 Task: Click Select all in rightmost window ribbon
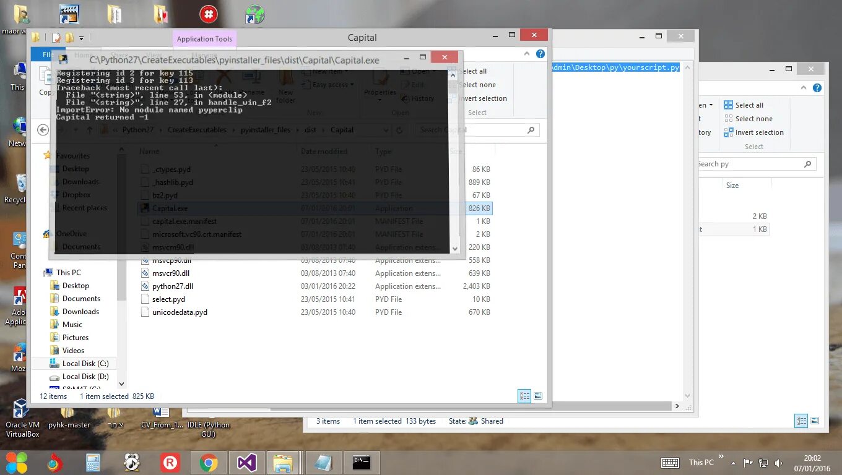pos(744,105)
